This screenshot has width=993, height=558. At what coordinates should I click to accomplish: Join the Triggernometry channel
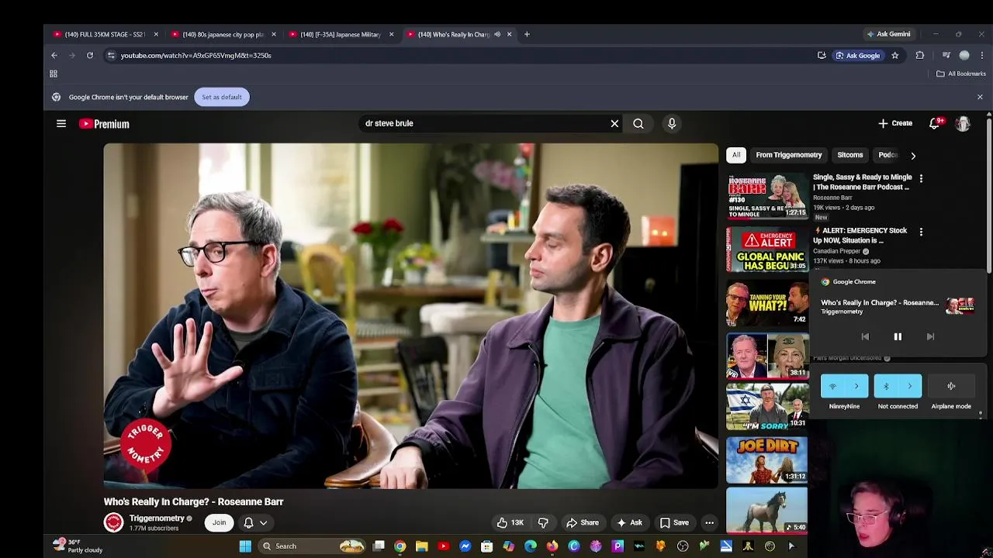tap(220, 522)
